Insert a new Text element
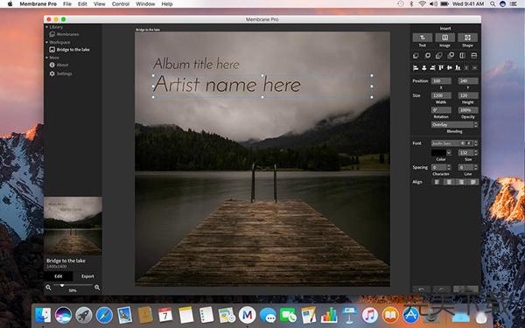The image size is (525, 328). 423,38
